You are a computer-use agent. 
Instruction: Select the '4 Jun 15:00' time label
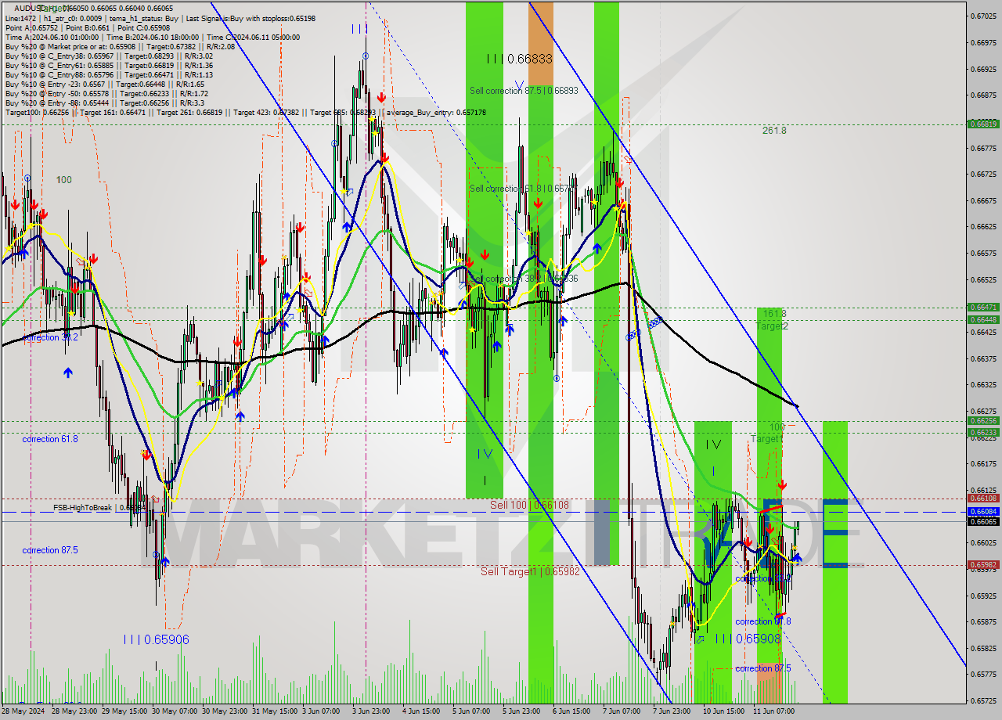(421, 711)
